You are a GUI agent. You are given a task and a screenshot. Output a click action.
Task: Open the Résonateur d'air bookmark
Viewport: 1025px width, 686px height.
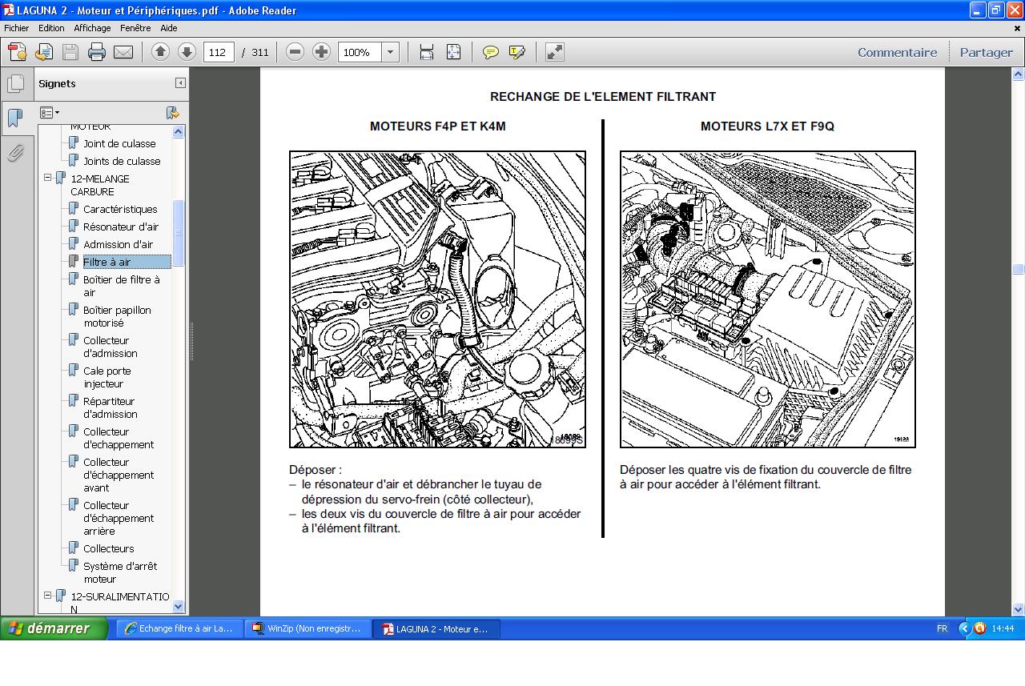click(121, 227)
